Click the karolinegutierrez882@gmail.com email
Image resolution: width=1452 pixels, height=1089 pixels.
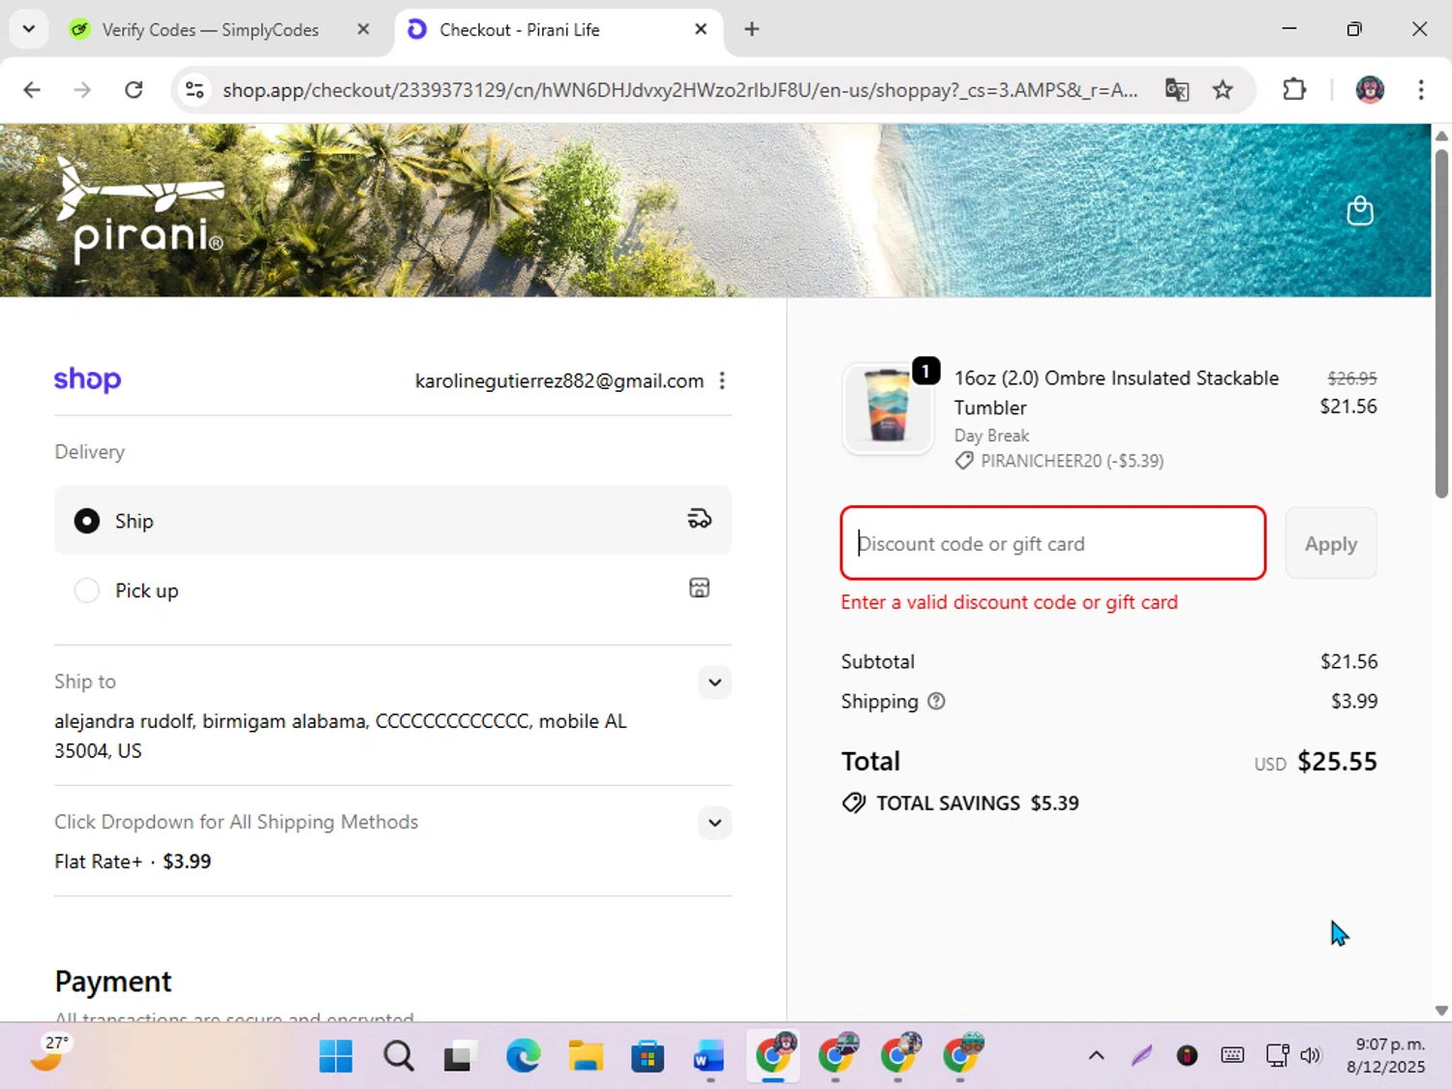coord(560,380)
